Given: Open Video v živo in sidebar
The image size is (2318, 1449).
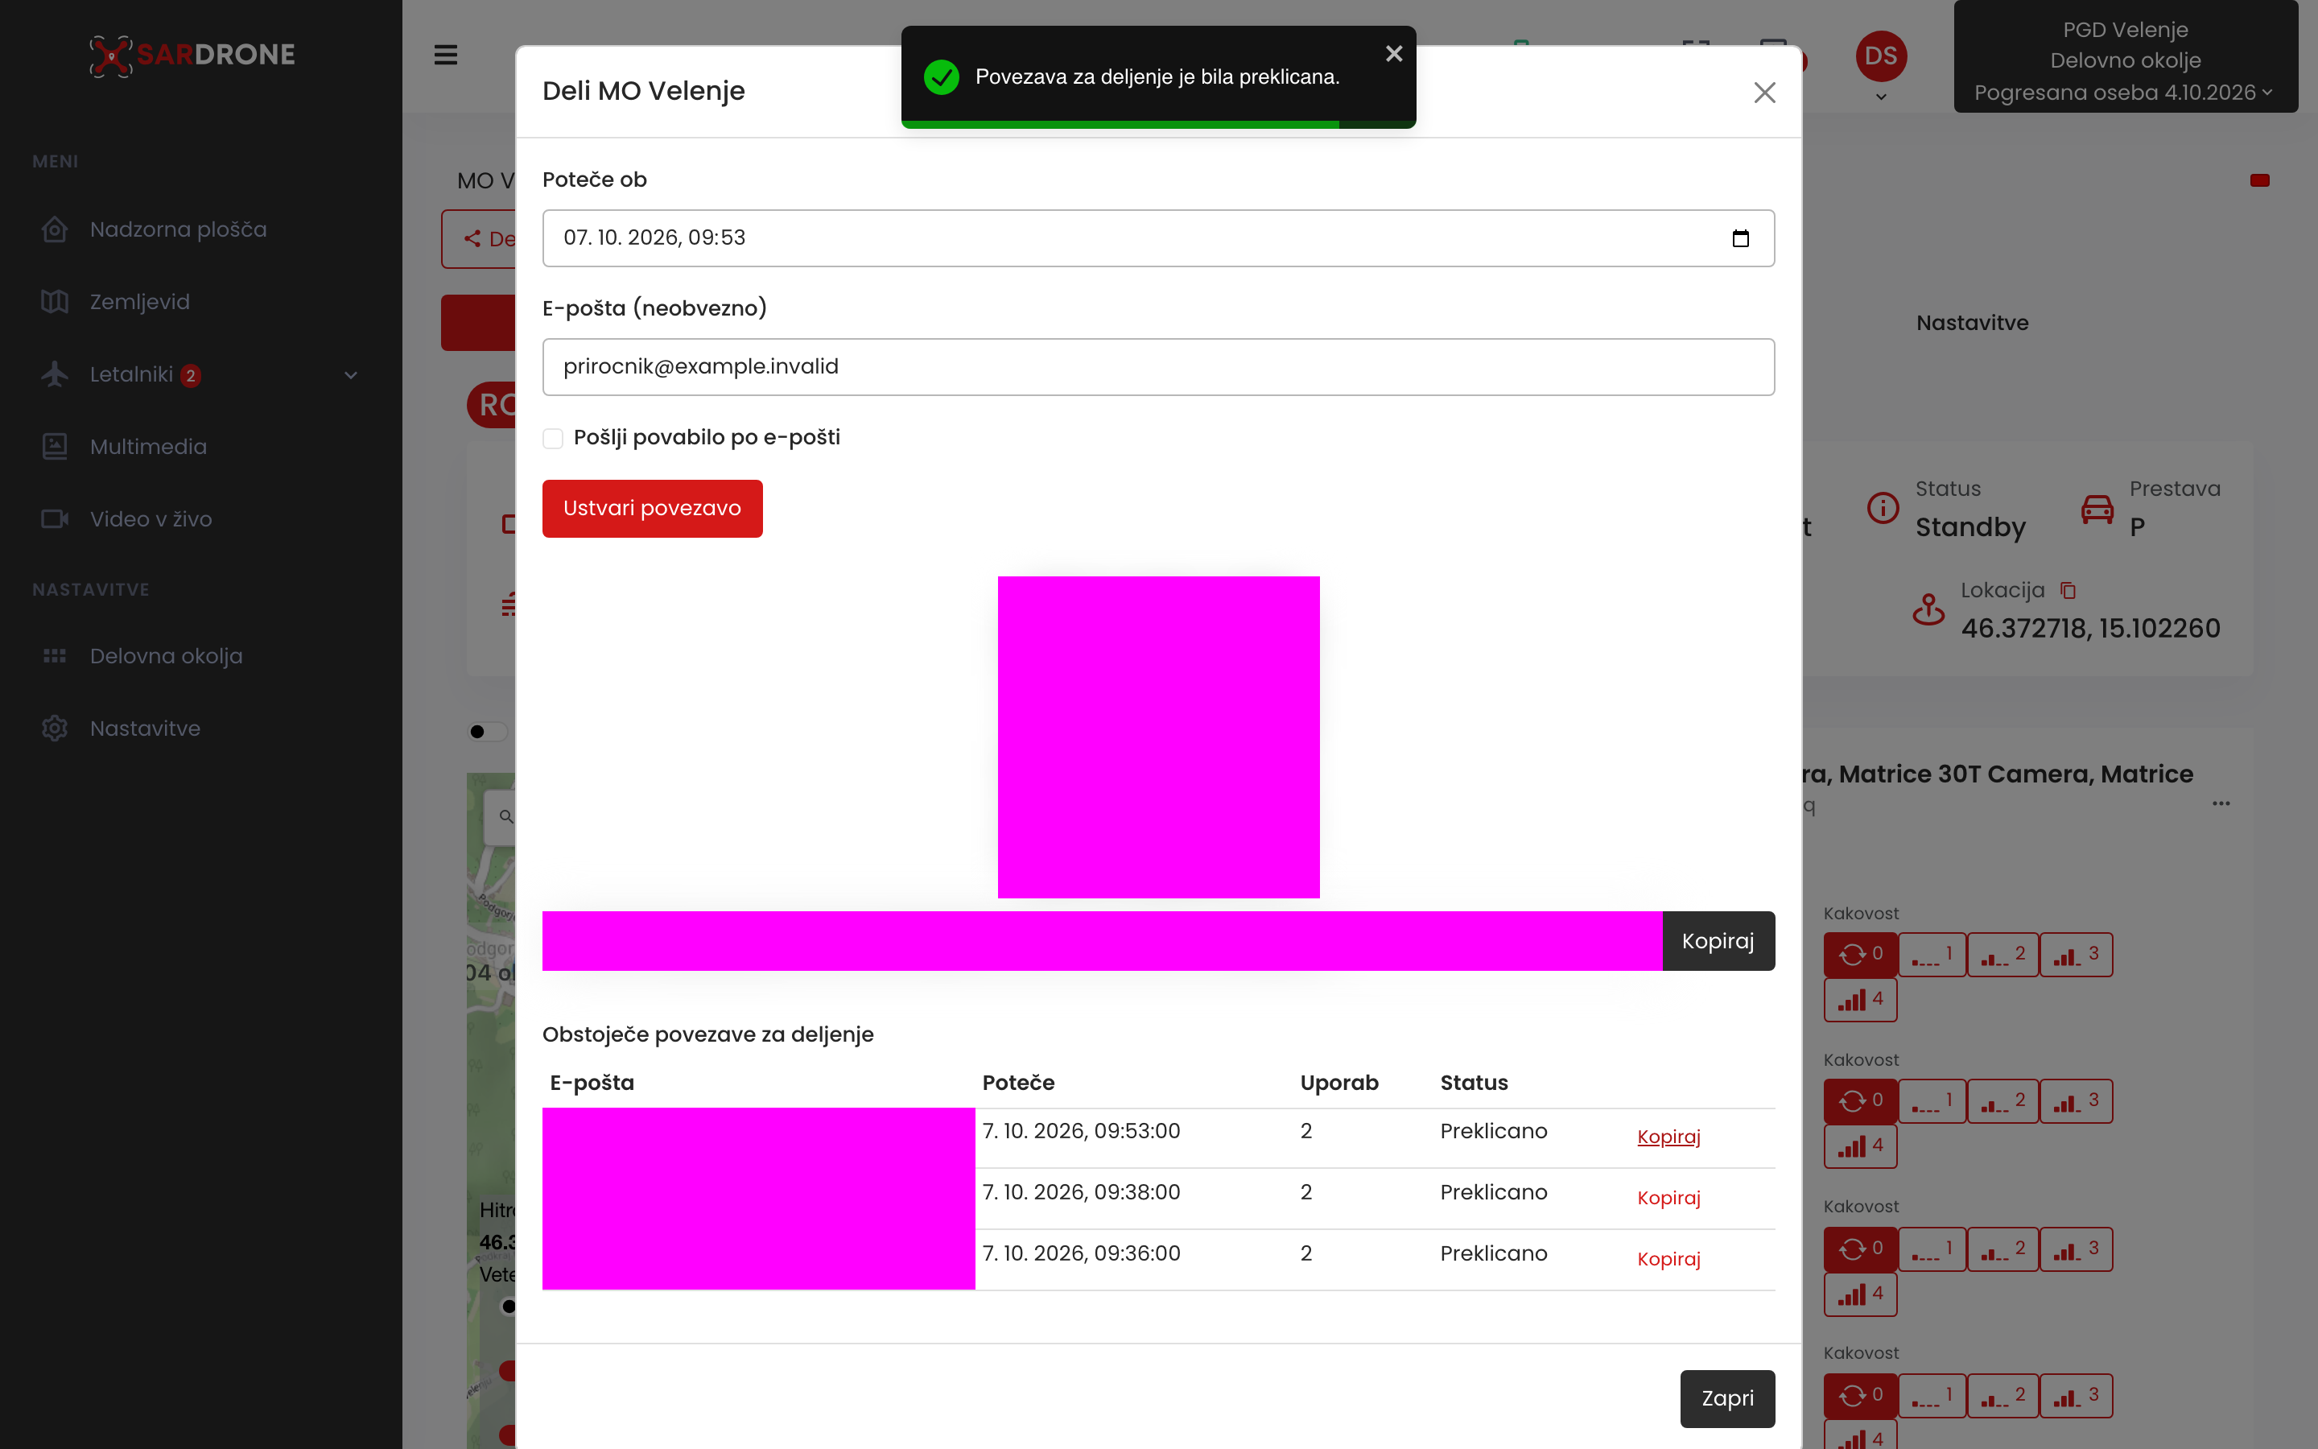Looking at the screenshot, I should click(x=151, y=519).
